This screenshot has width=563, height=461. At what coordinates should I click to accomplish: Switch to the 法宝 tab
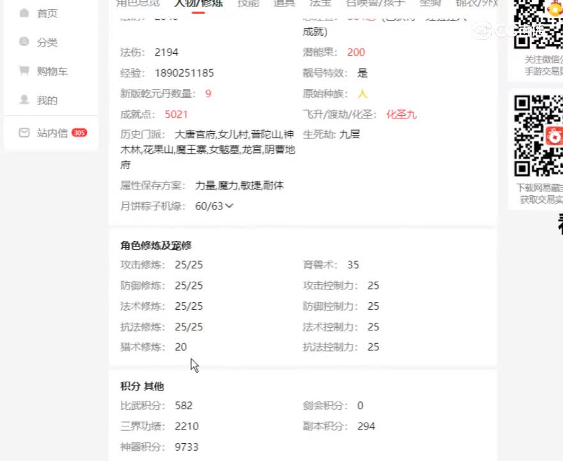(321, 3)
